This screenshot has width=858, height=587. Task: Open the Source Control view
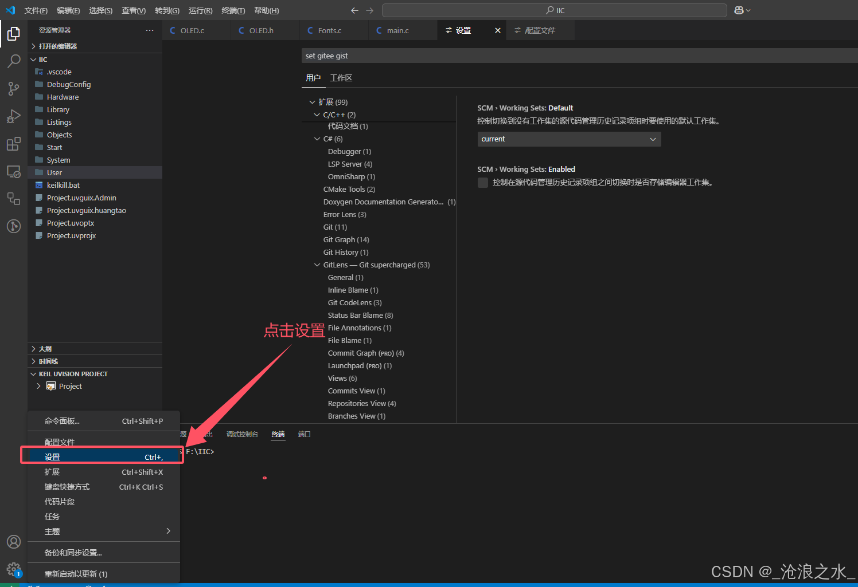pyautogui.click(x=13, y=88)
